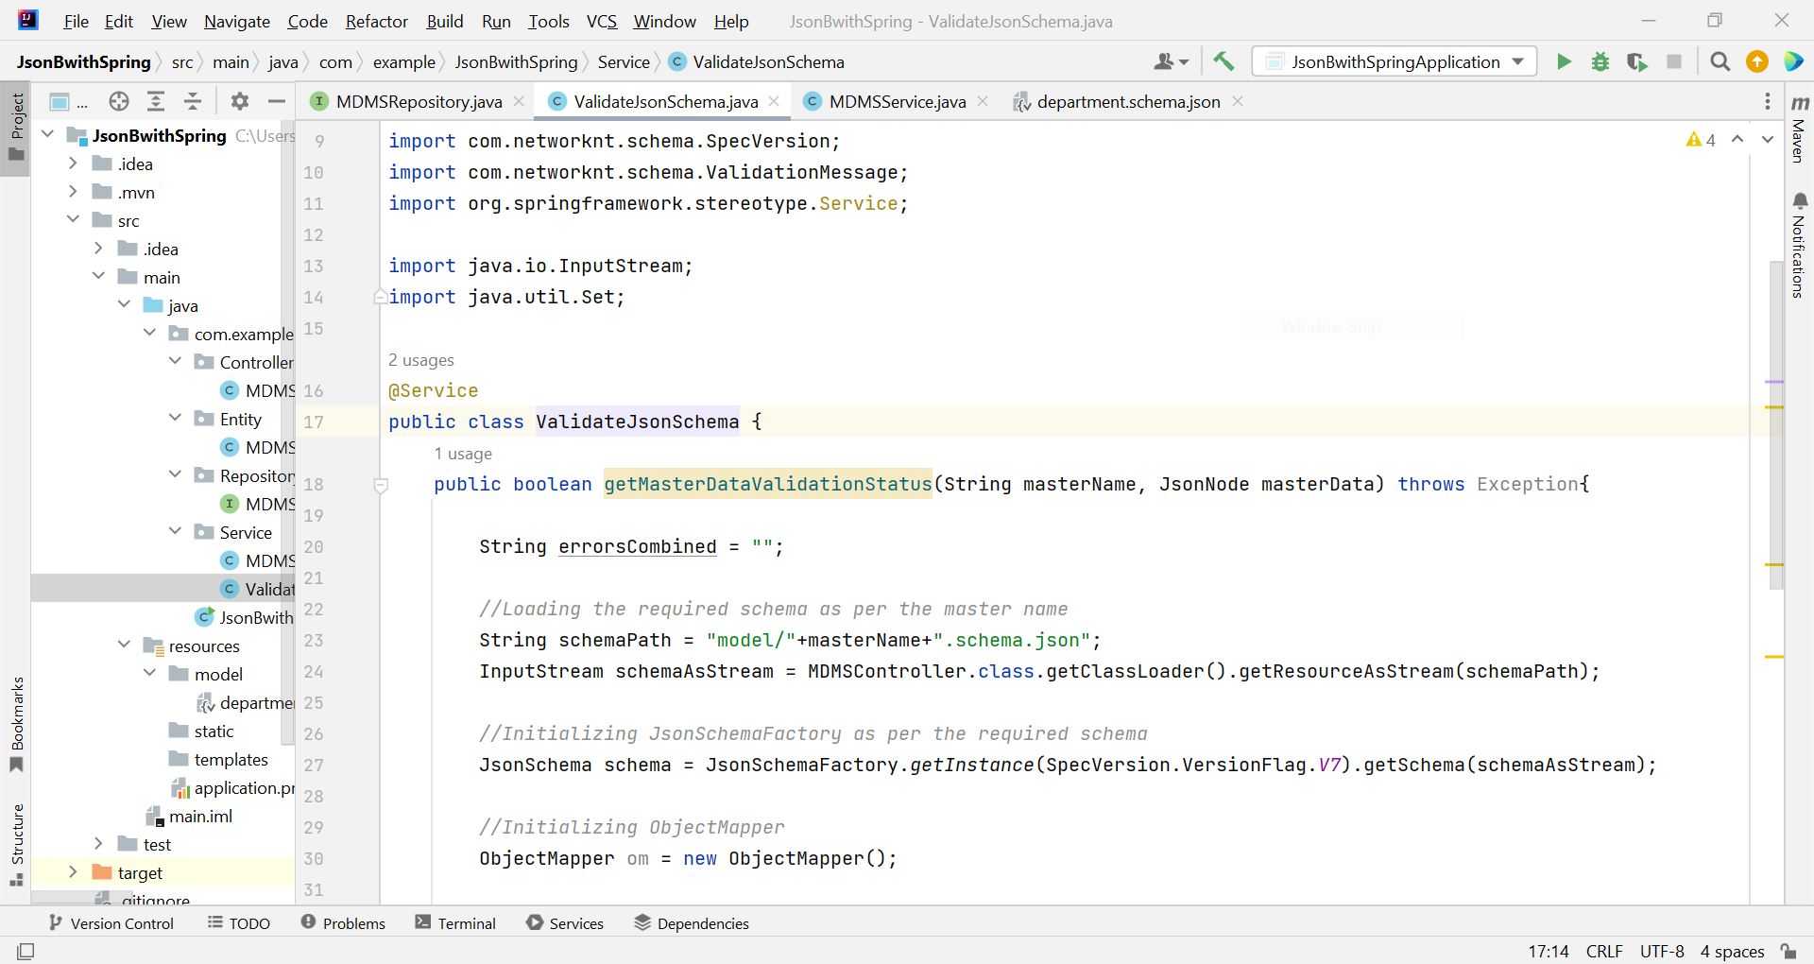Open Project panel settings gear

tap(240, 101)
